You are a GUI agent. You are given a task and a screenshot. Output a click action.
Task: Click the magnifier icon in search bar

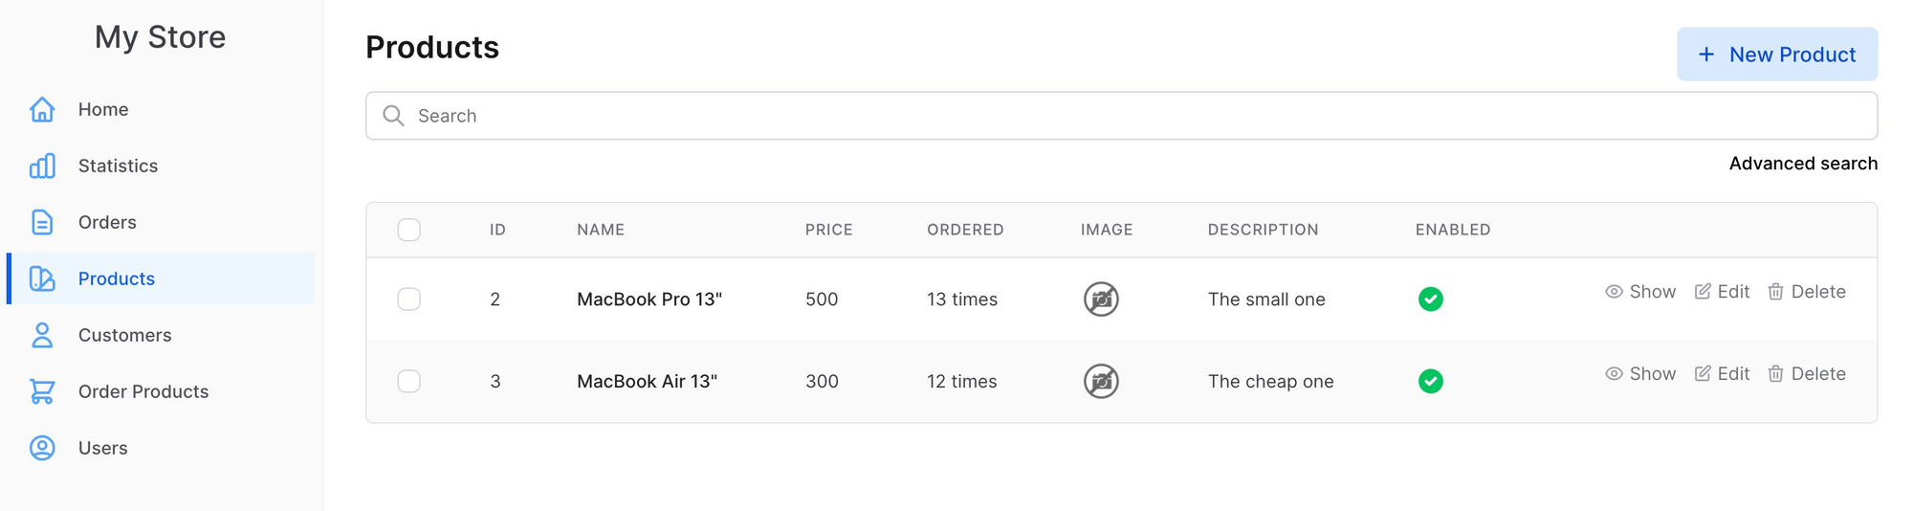[393, 116]
